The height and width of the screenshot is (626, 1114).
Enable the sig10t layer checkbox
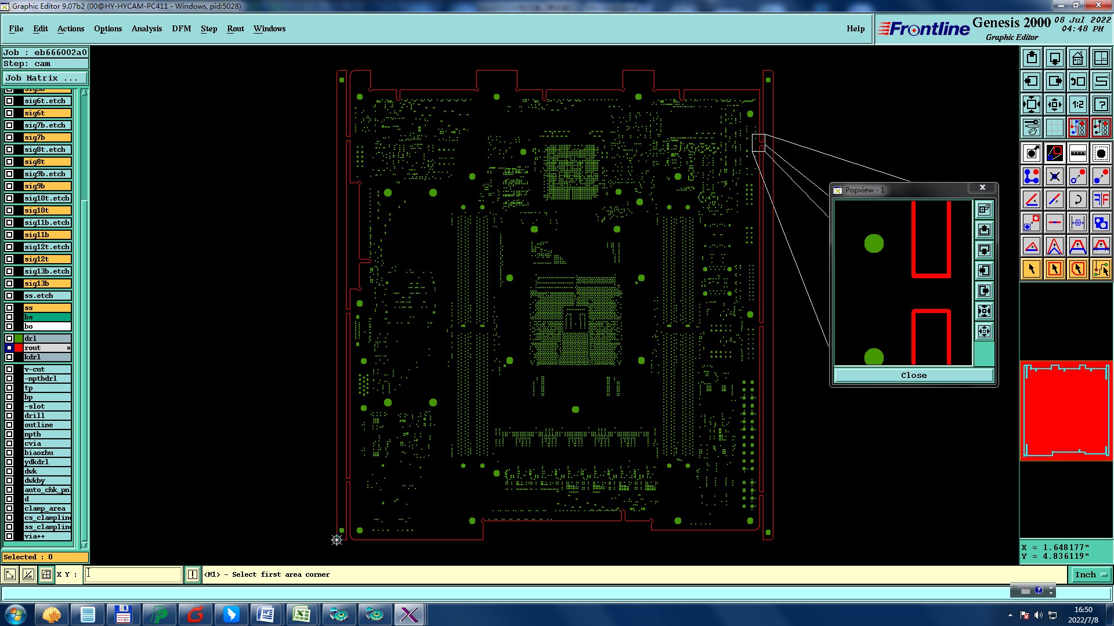click(x=9, y=210)
